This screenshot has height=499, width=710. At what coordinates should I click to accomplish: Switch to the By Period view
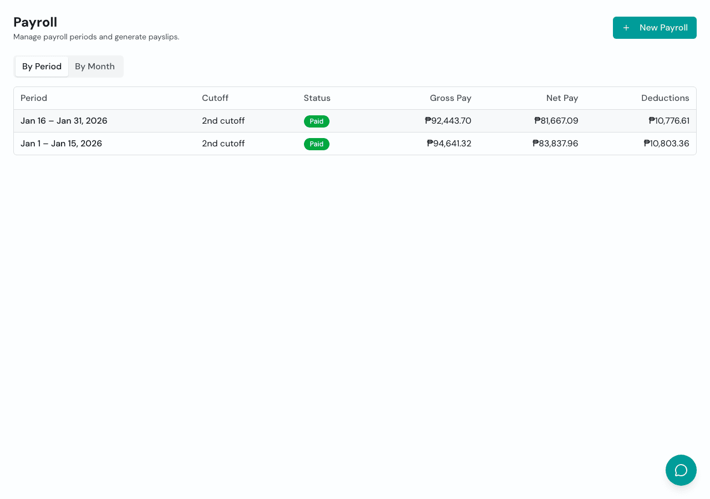click(x=42, y=66)
